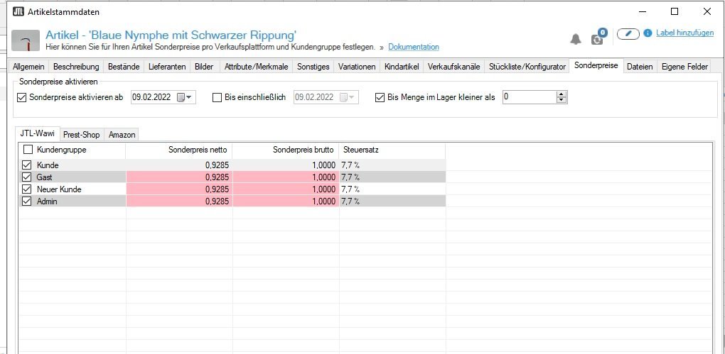Toggle 'Sonderpreise aktivieren ab' checkbox

pos(21,97)
